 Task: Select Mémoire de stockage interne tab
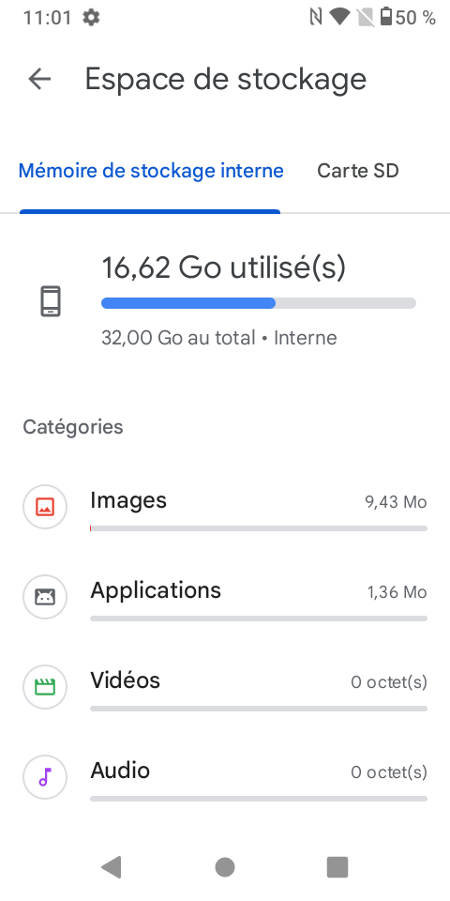[x=151, y=171]
